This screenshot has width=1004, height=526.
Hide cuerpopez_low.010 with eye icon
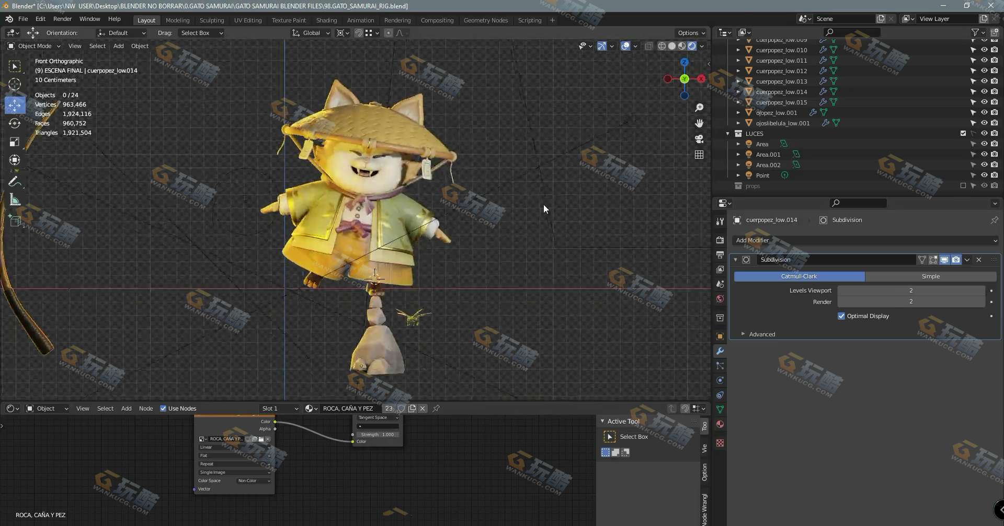(984, 50)
